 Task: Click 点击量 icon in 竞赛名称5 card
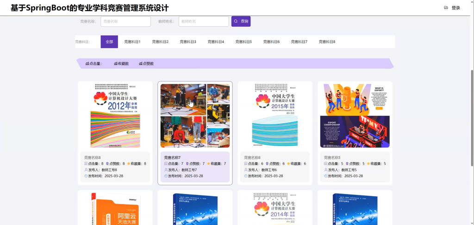tap(325, 164)
